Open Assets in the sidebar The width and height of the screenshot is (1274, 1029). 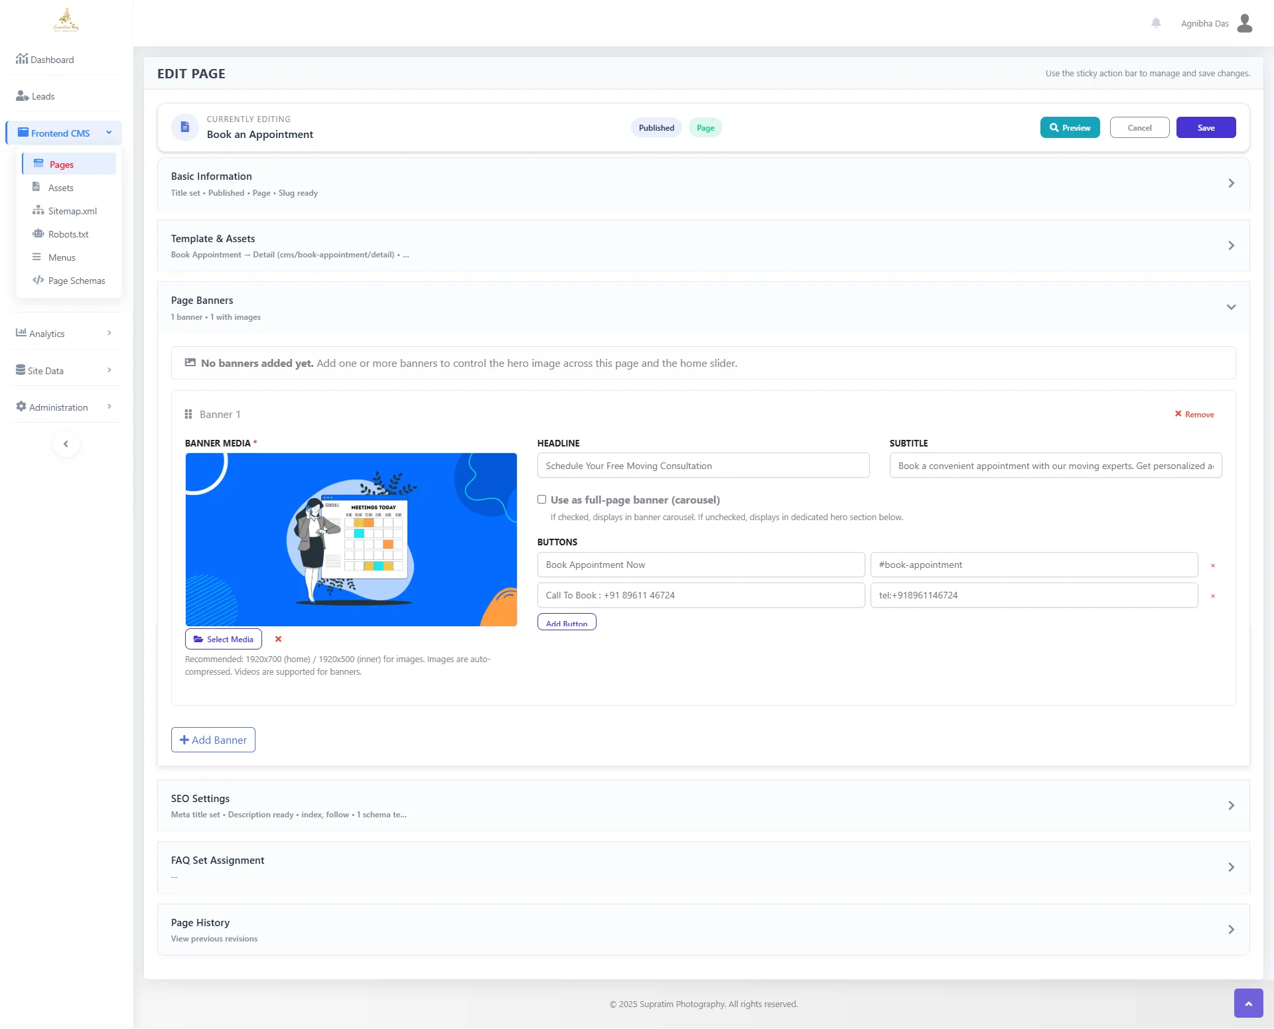[x=60, y=188]
